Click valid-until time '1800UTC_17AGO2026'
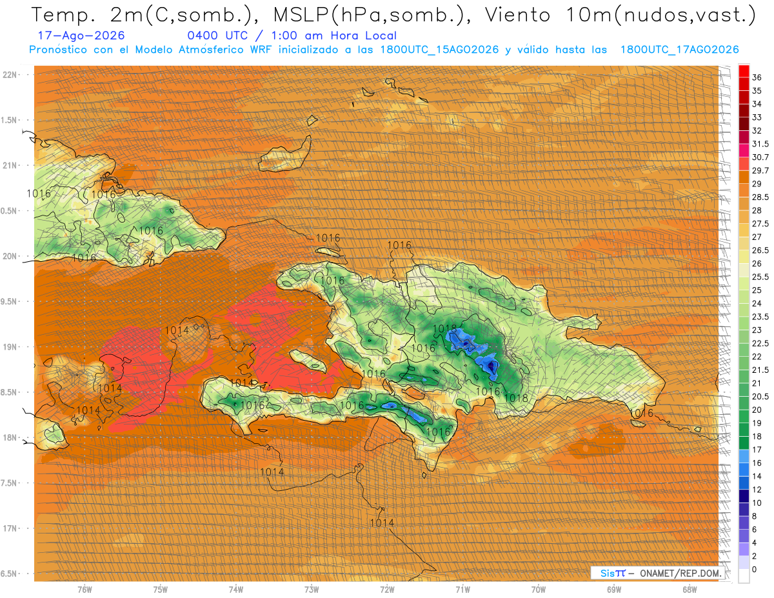Image resolution: width=774 pixels, height=598 pixels. click(679, 50)
